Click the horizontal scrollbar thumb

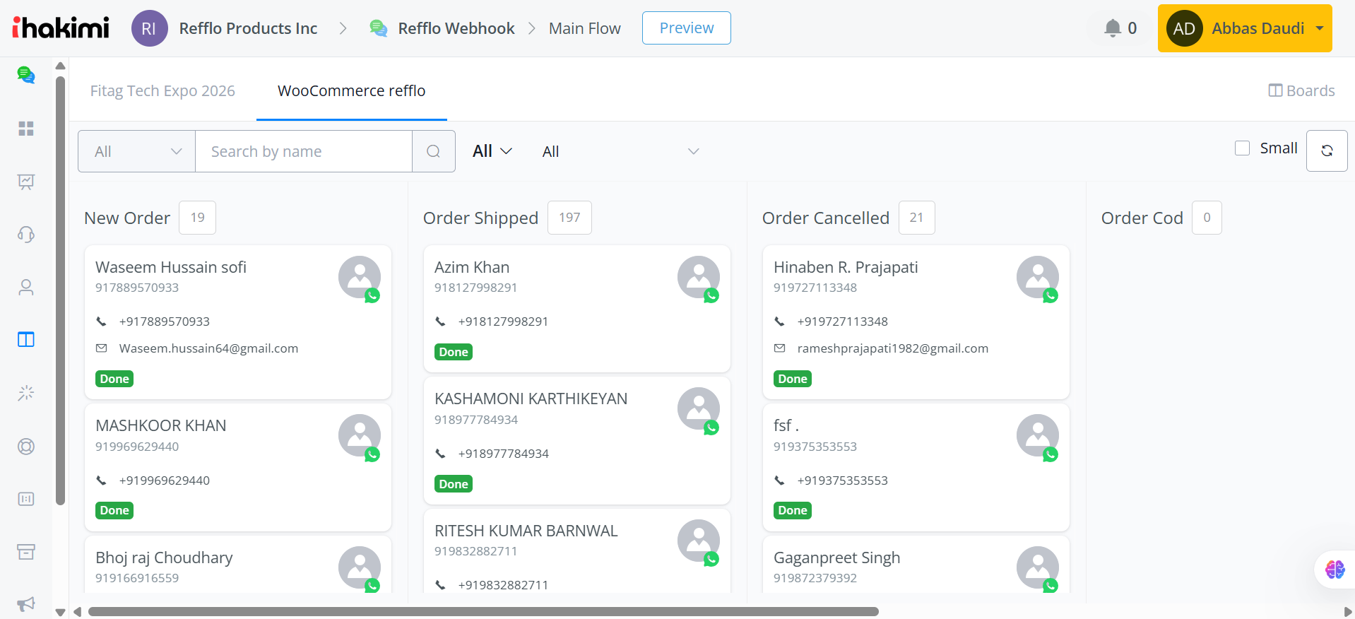point(483,612)
